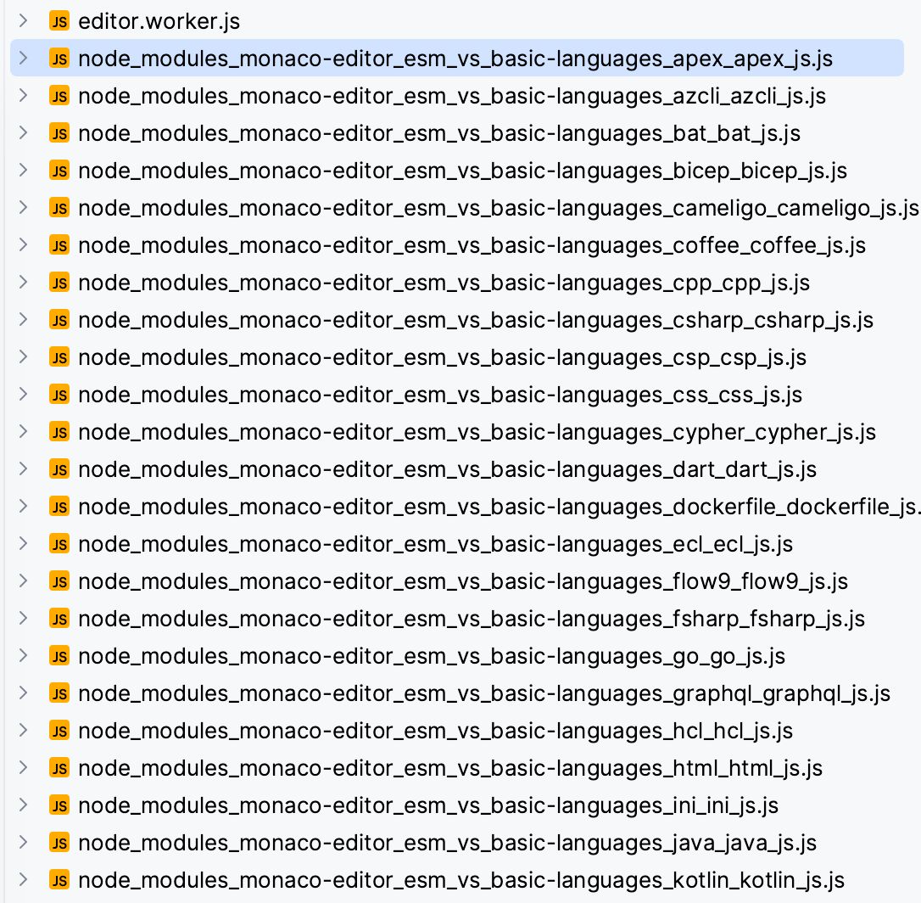Expand the csharp_csharp_js.js chevron

[24, 320]
